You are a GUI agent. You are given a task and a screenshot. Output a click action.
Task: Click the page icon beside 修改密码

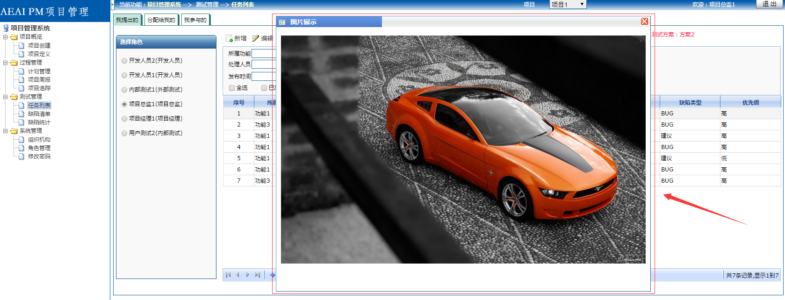click(x=22, y=156)
